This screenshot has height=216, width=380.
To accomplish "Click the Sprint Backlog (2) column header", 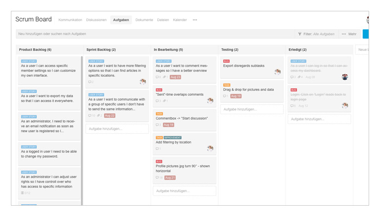I will point(101,49).
